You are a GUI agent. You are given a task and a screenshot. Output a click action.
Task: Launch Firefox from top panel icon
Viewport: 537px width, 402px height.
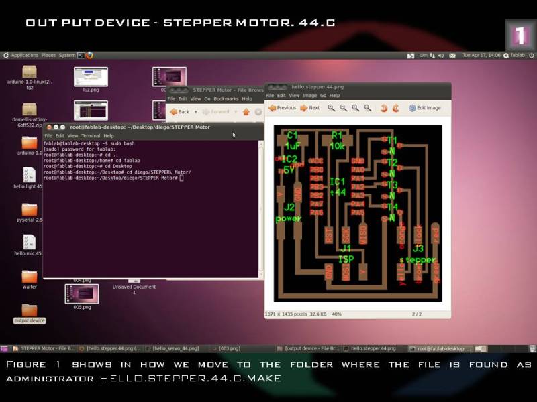tap(90, 55)
